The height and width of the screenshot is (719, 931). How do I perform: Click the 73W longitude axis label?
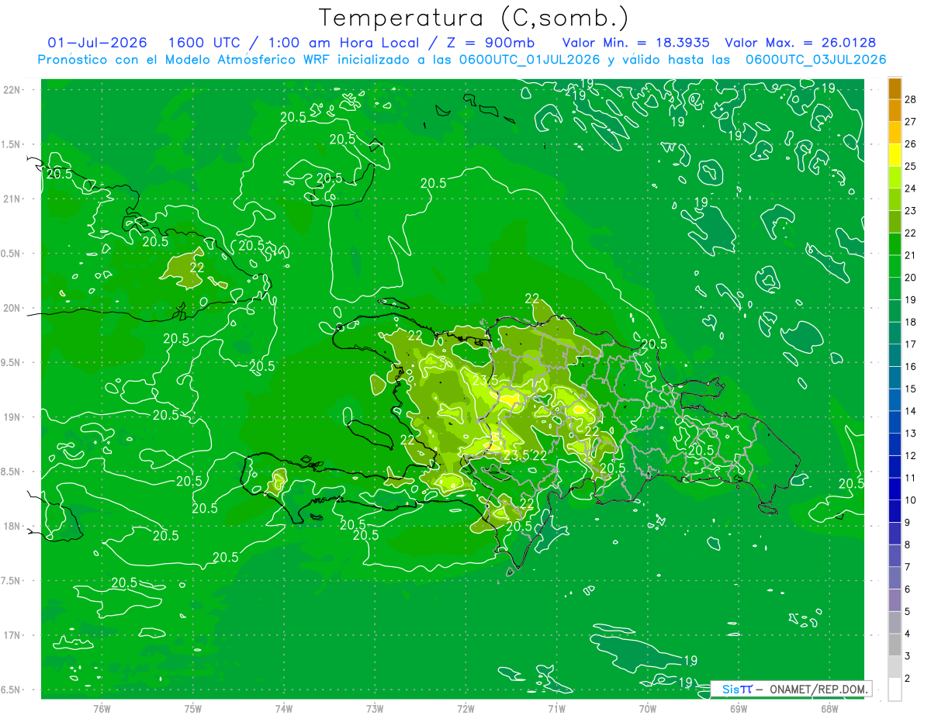[x=375, y=708]
